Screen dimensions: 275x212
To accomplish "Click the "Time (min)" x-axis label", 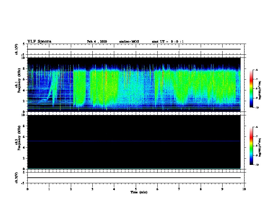I will coord(139,192).
